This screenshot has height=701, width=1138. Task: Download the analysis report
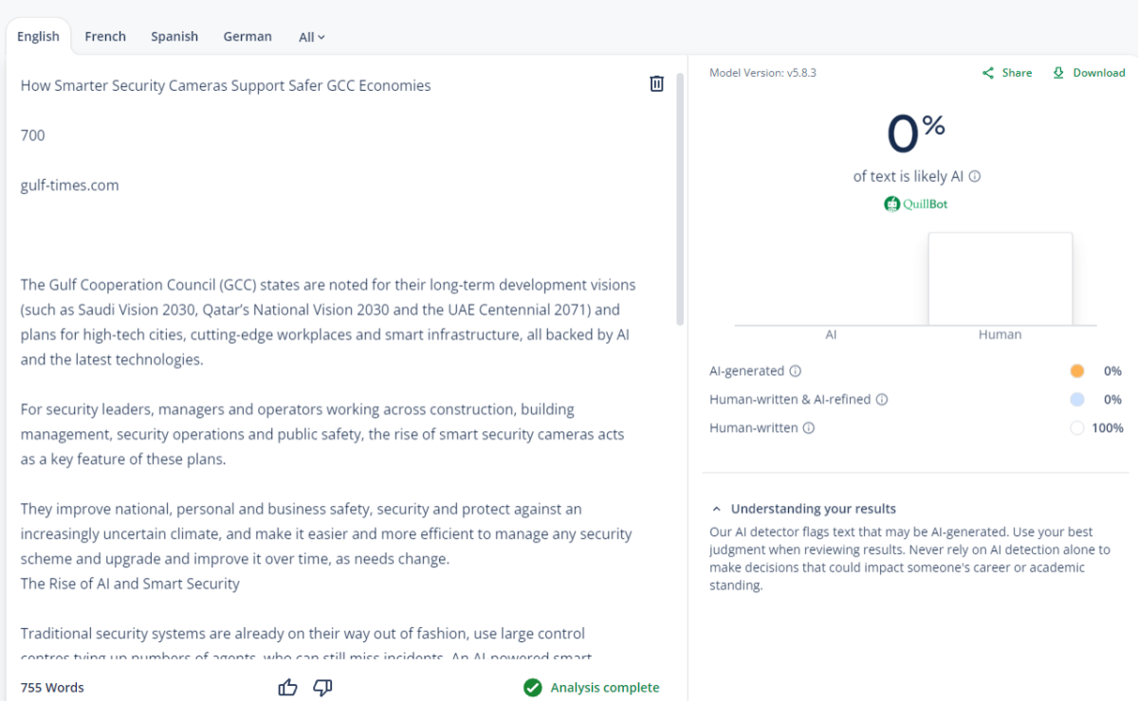[1089, 73]
